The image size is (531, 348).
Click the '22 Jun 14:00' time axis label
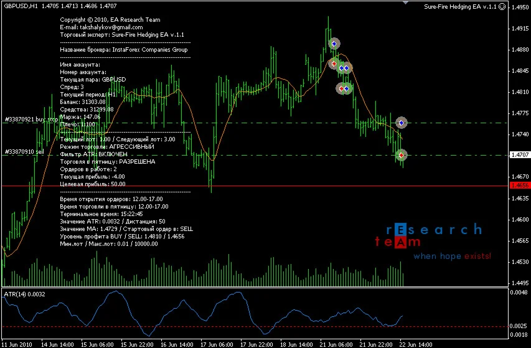coord(416,345)
